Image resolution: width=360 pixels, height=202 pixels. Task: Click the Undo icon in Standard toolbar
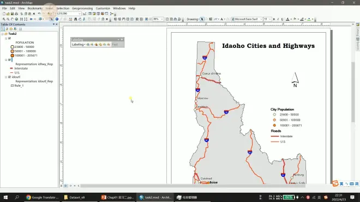click(x=39, y=14)
